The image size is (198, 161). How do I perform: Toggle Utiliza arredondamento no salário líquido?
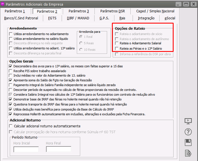click(x=11, y=39)
